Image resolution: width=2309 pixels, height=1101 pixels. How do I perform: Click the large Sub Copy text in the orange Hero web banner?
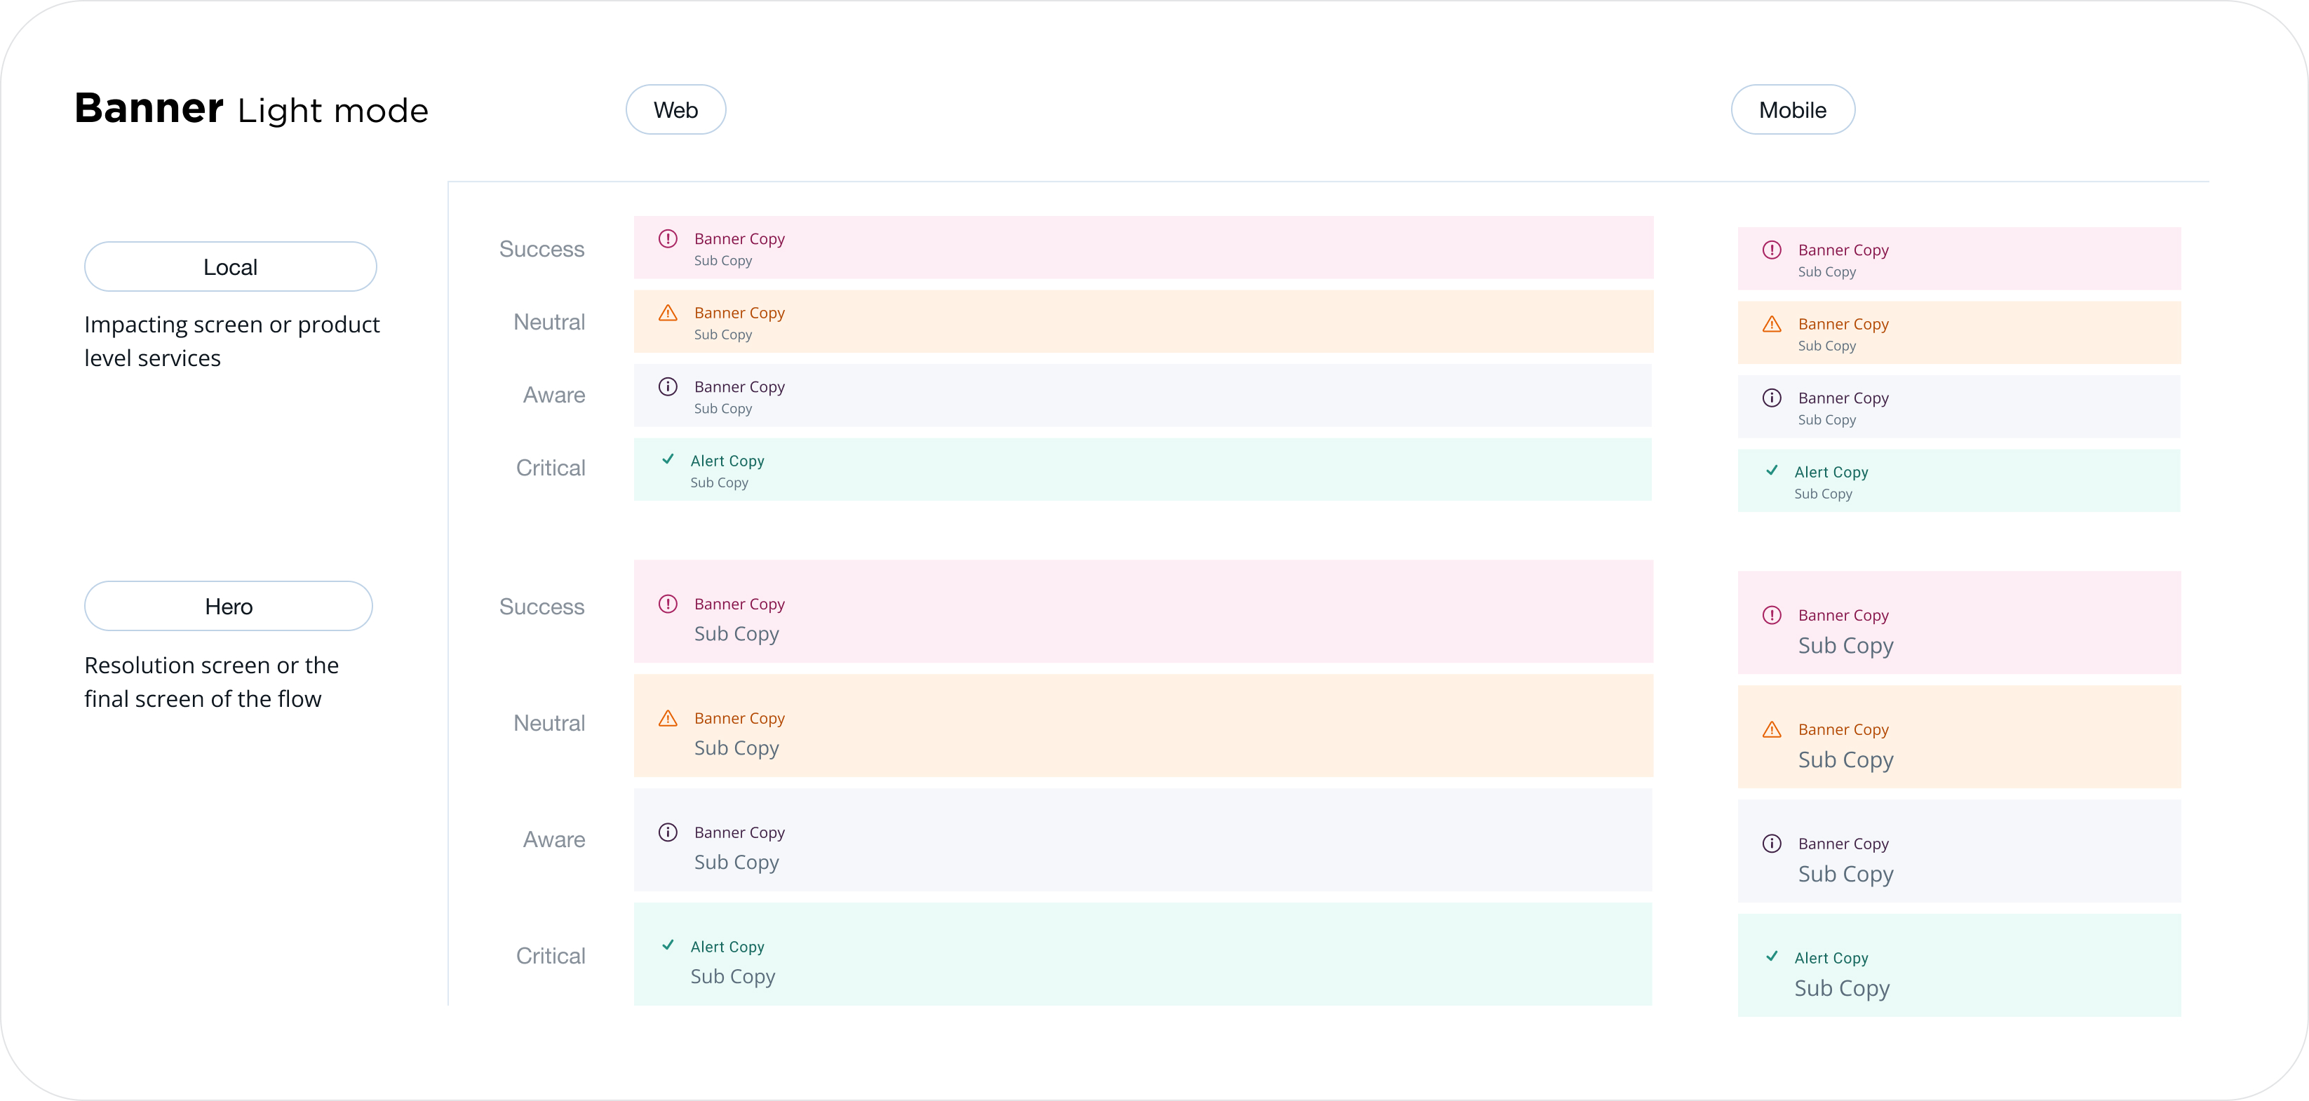[x=736, y=748]
